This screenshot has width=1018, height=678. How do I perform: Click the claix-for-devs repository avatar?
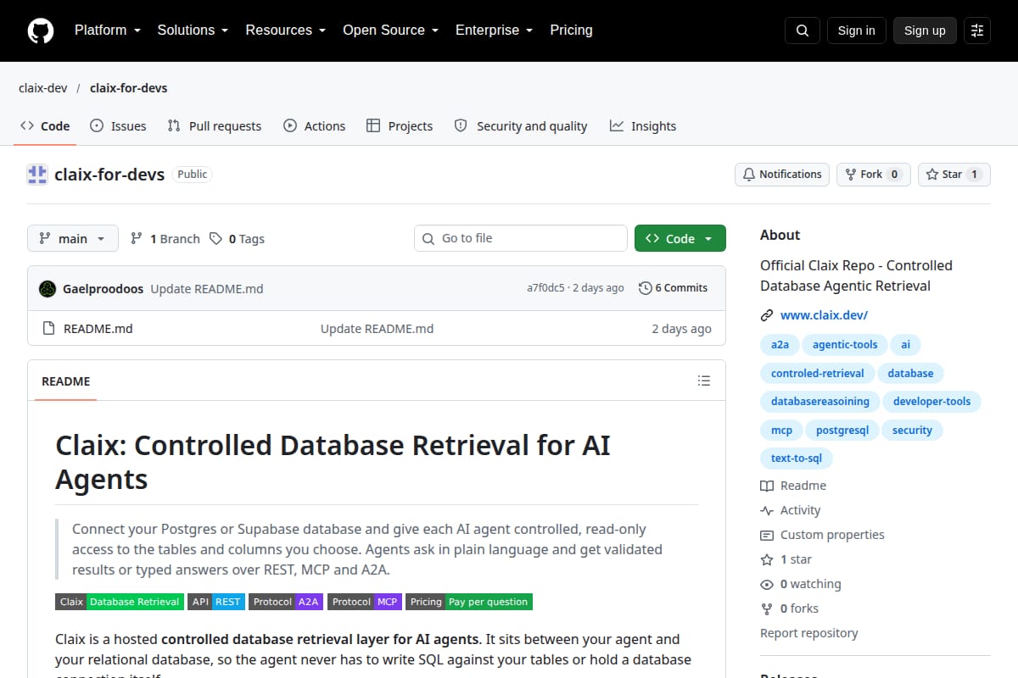tap(37, 175)
